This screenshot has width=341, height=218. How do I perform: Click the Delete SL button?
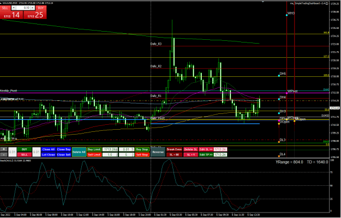(x=191, y=149)
